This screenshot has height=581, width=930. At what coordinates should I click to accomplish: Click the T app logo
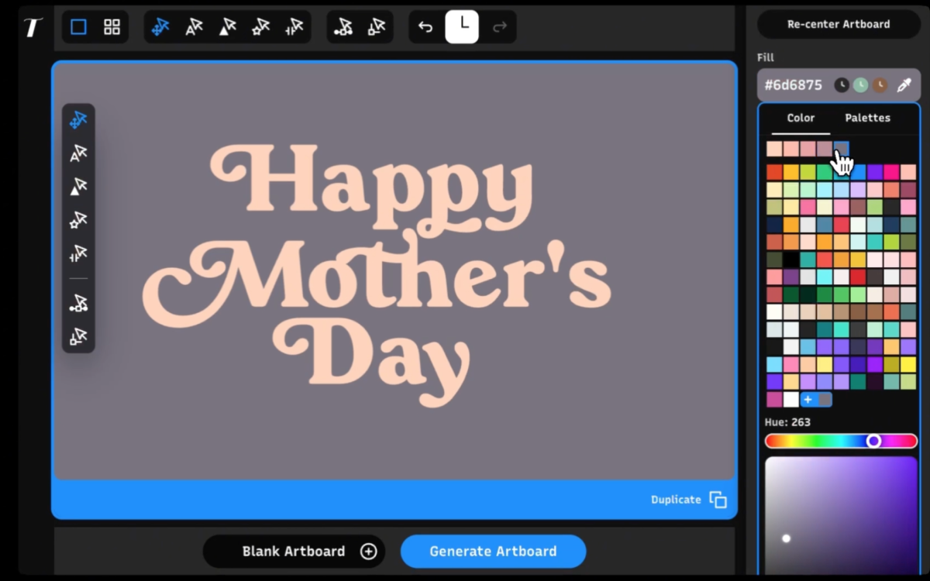(x=32, y=27)
